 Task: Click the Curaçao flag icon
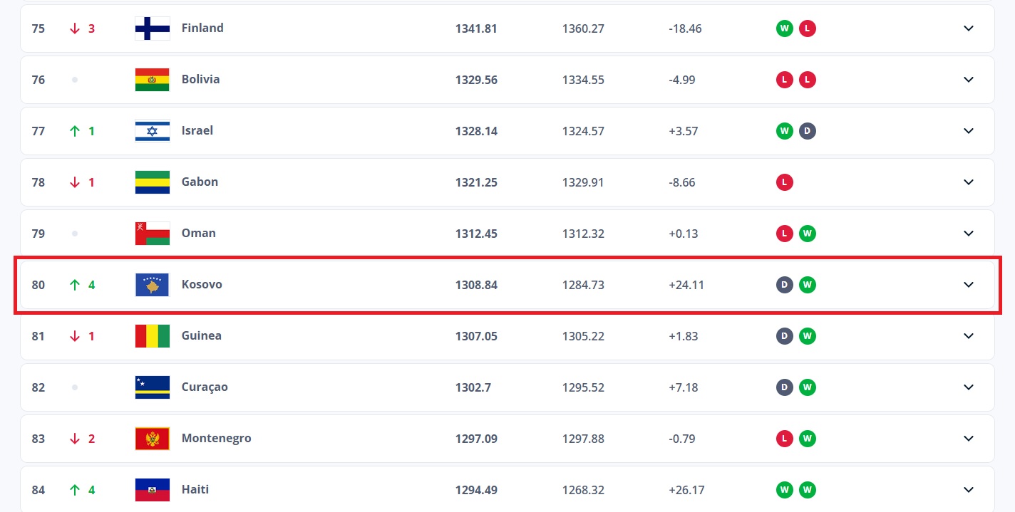tap(153, 387)
